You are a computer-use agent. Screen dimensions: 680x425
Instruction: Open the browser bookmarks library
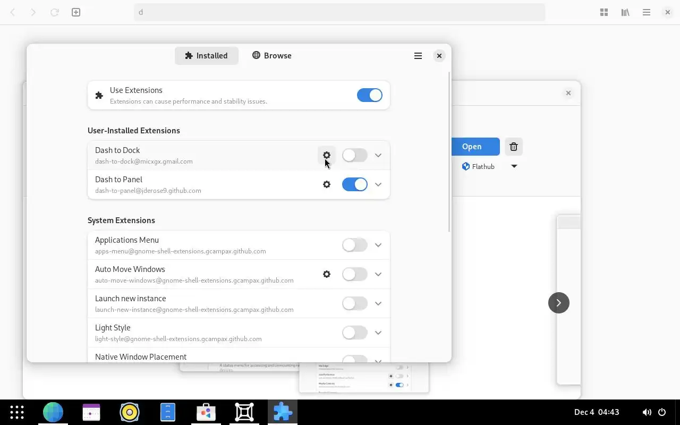click(625, 12)
